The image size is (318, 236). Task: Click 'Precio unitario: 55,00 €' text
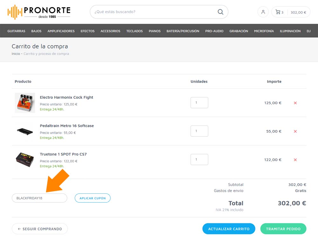58,133
